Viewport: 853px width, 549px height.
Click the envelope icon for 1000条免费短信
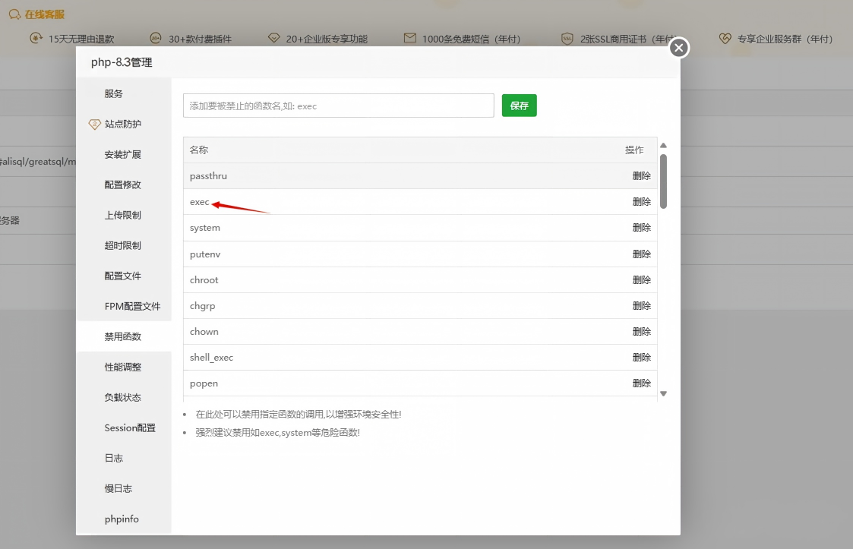point(410,38)
